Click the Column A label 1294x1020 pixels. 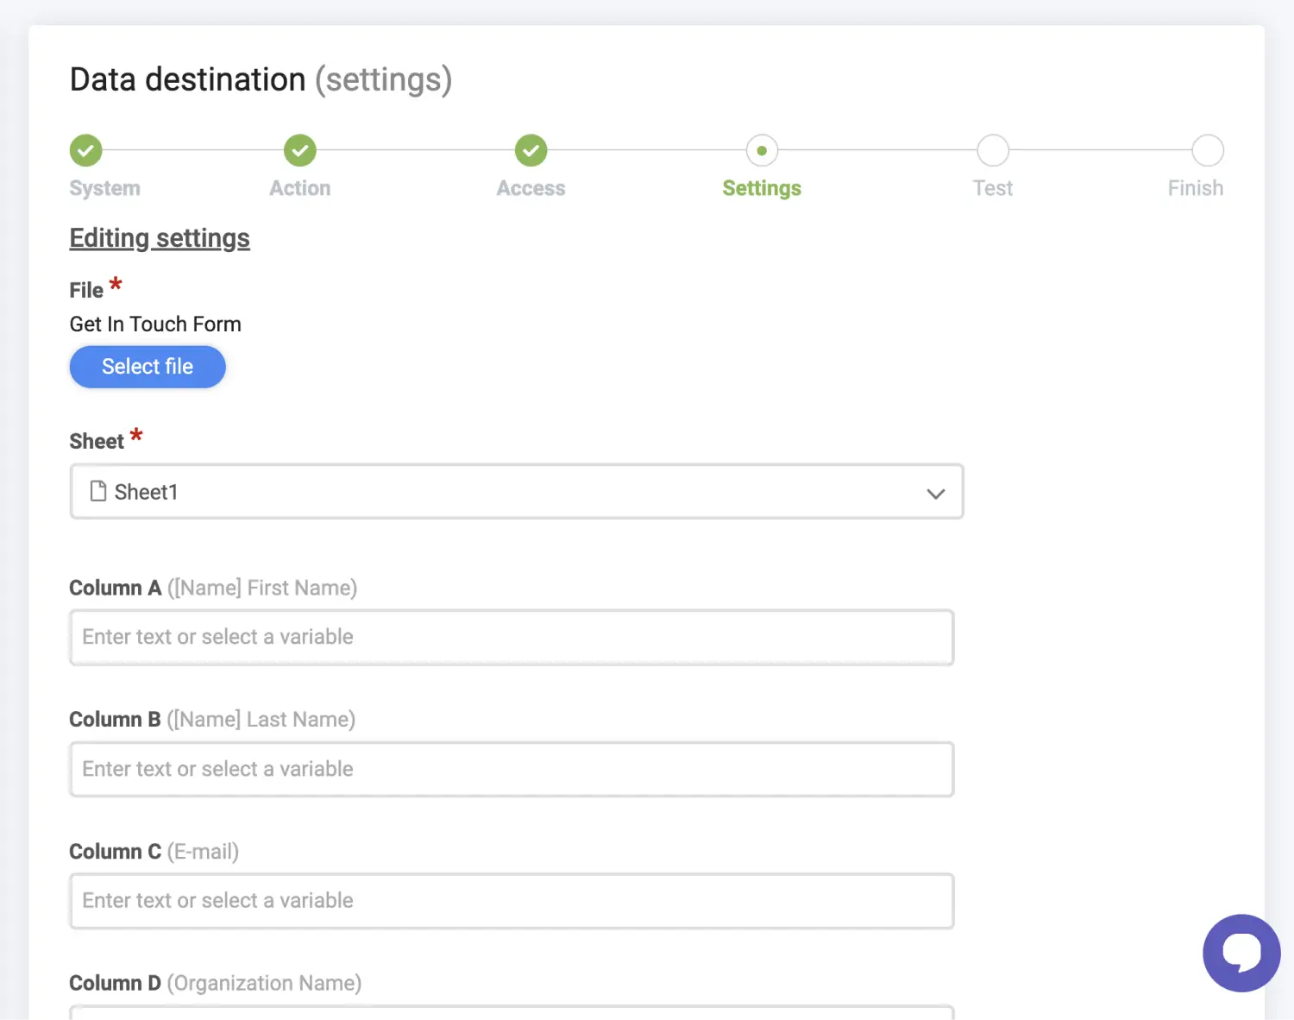click(x=213, y=588)
